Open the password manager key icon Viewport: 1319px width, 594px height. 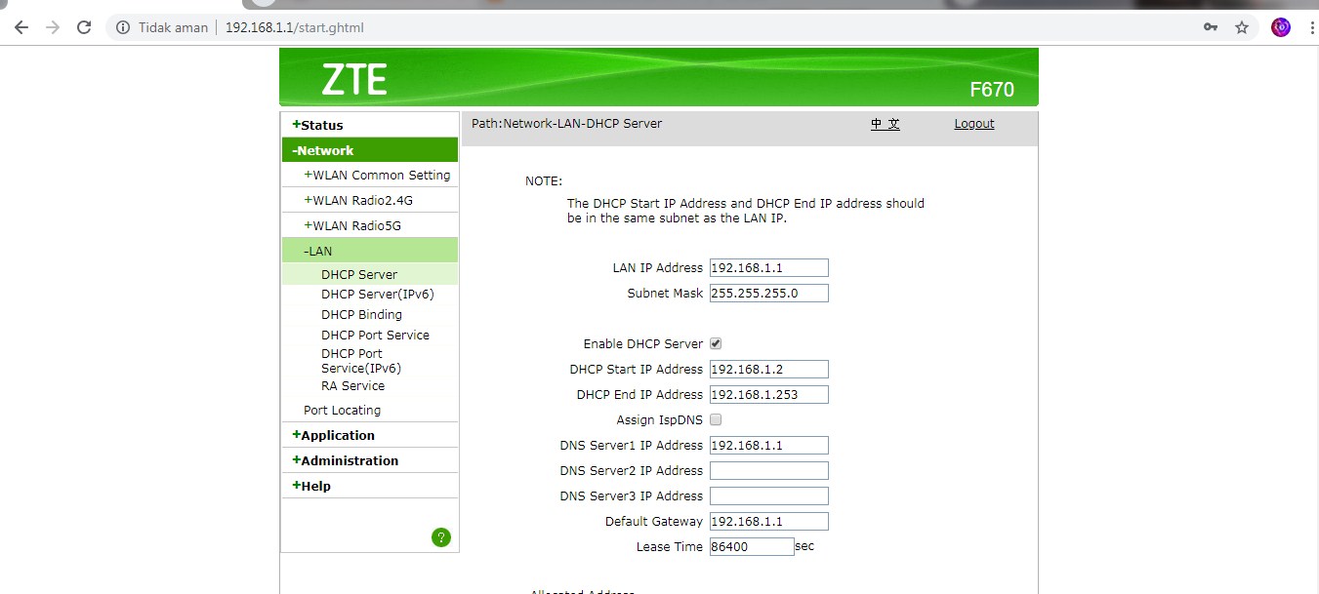pyautogui.click(x=1210, y=27)
